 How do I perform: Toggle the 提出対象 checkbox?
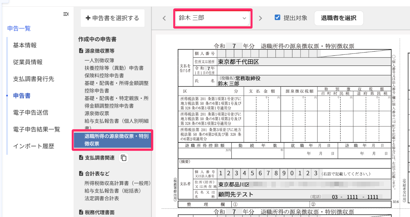pos(277,17)
